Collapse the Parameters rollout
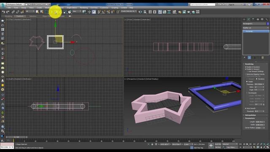 point(250,118)
